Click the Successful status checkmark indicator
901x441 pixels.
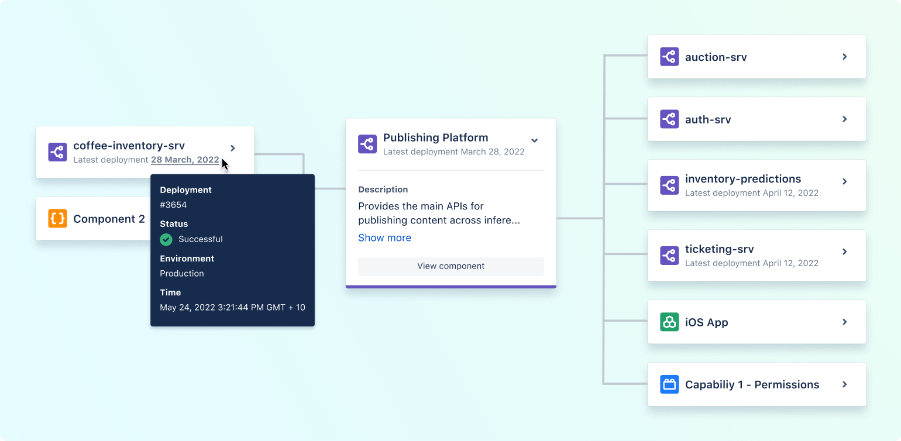166,239
